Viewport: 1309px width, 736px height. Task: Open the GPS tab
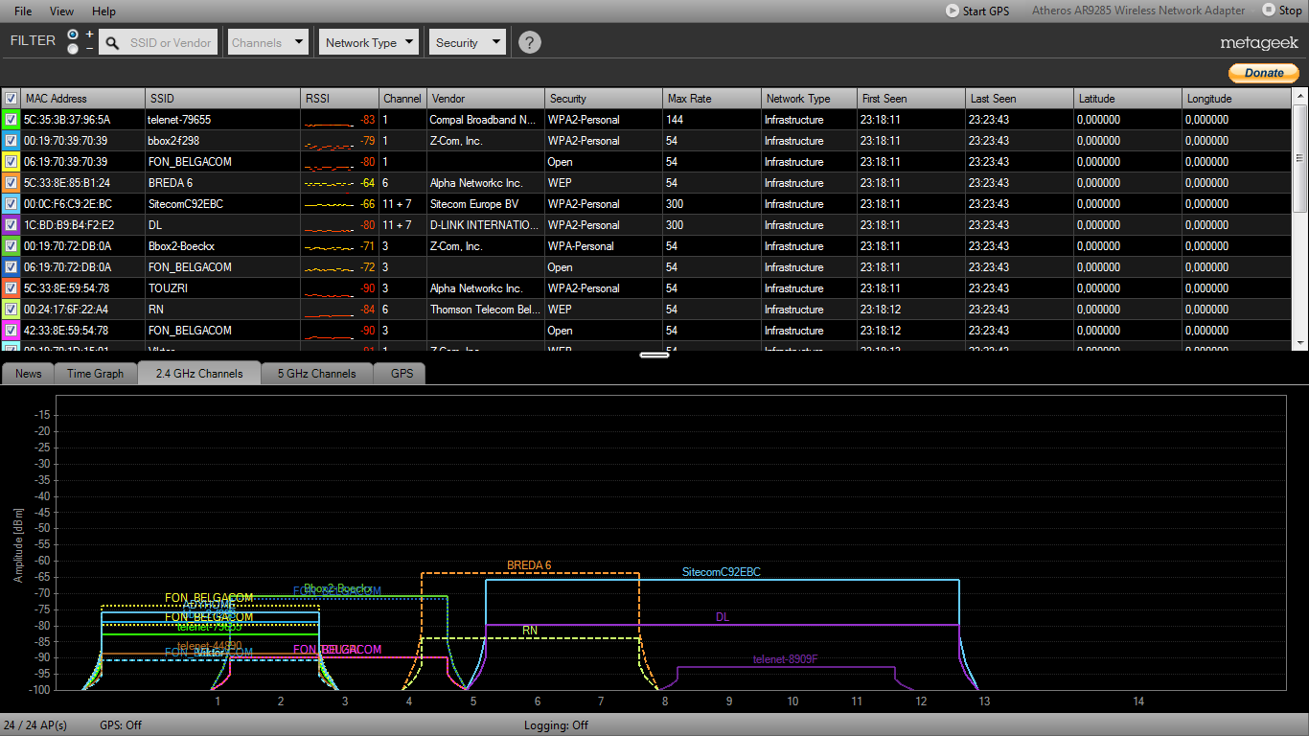(402, 374)
